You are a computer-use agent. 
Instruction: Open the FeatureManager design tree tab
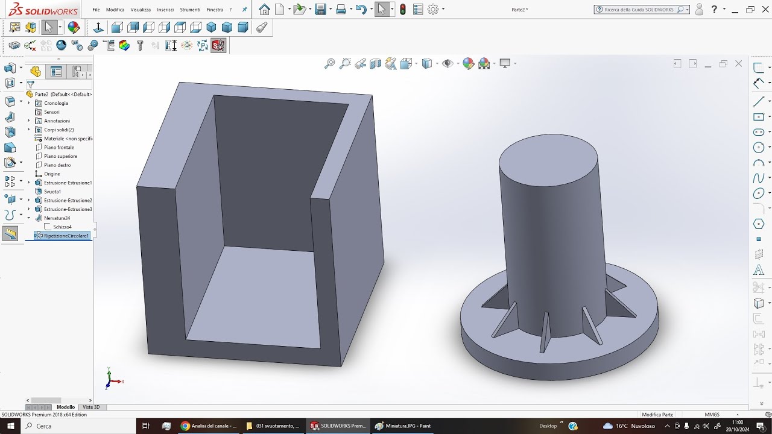[36, 72]
